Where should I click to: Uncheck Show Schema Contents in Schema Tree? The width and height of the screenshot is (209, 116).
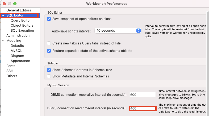49,70
